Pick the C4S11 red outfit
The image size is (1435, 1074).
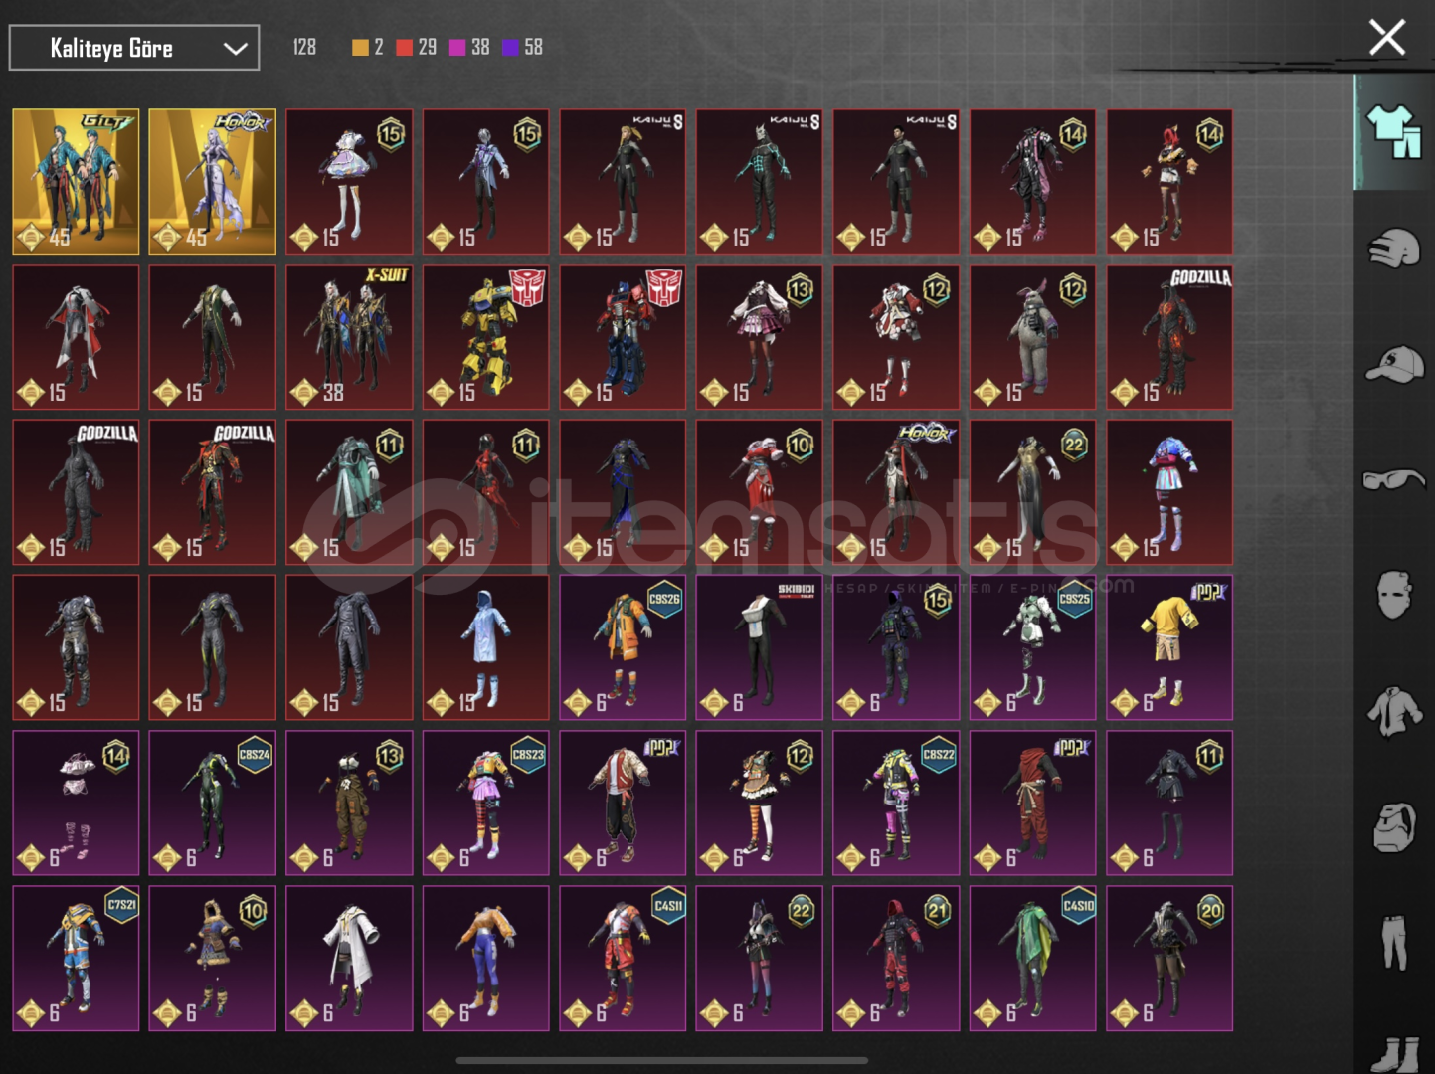coord(623,958)
